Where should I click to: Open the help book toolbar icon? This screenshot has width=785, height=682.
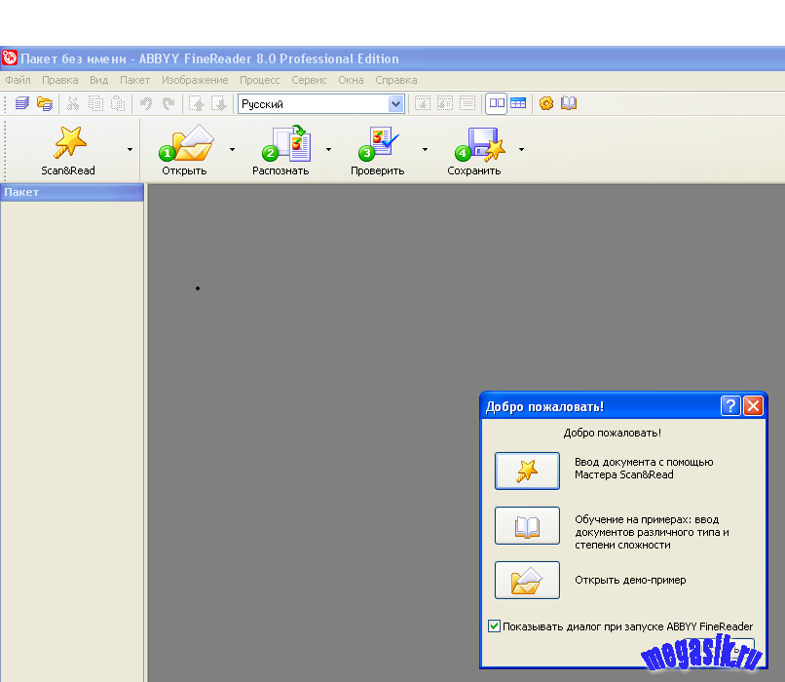coord(569,103)
